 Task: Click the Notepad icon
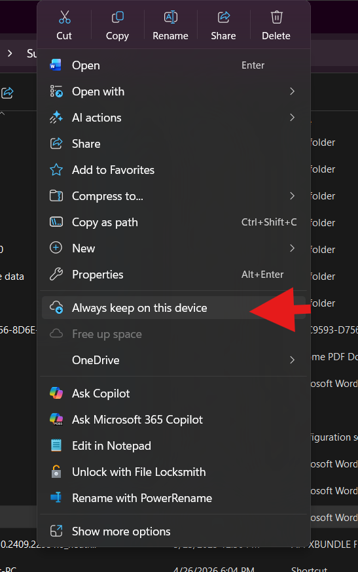click(56, 446)
